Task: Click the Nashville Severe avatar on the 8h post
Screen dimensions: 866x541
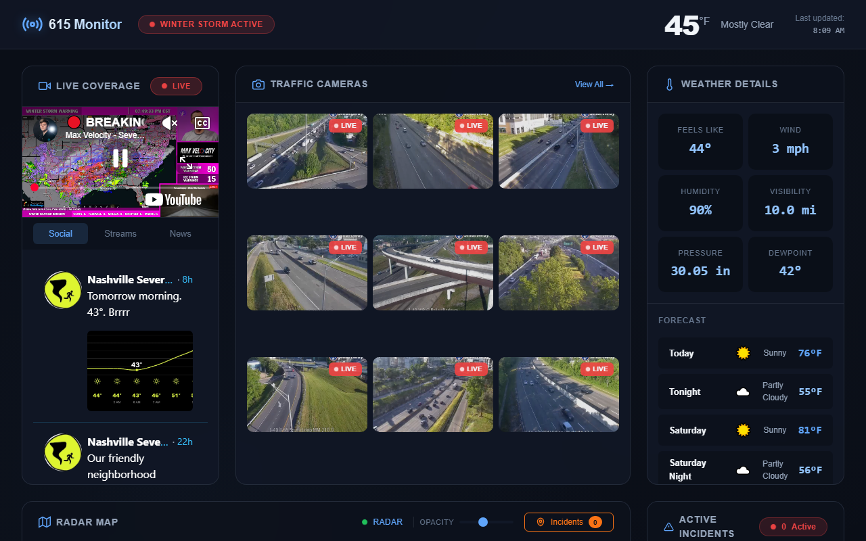Action: coord(63,290)
